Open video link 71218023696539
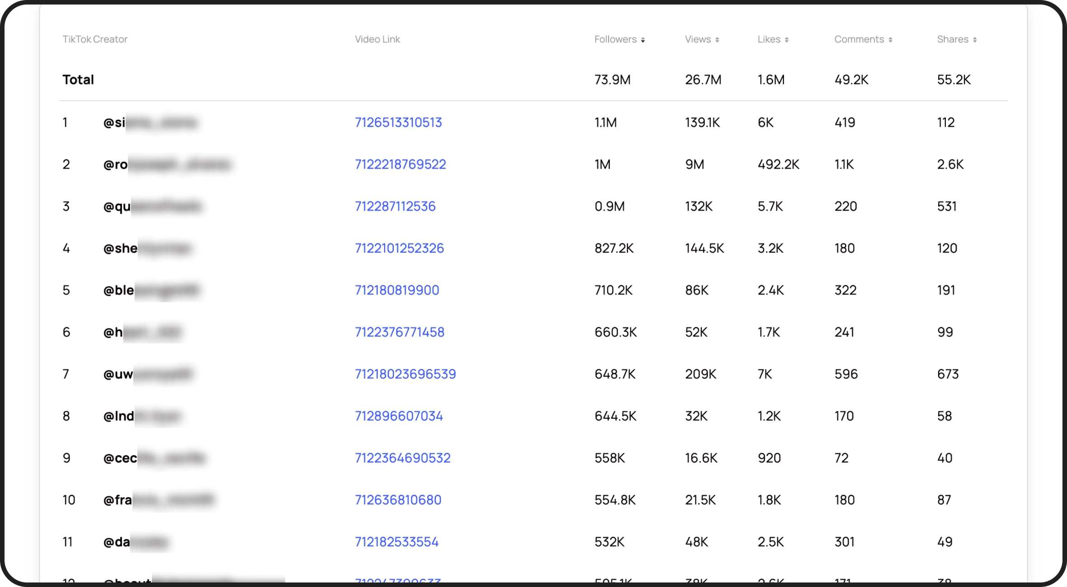 click(406, 374)
